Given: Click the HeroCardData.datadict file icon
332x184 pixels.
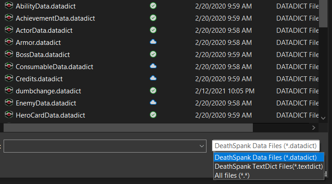Looking at the screenshot, I should (8, 115).
